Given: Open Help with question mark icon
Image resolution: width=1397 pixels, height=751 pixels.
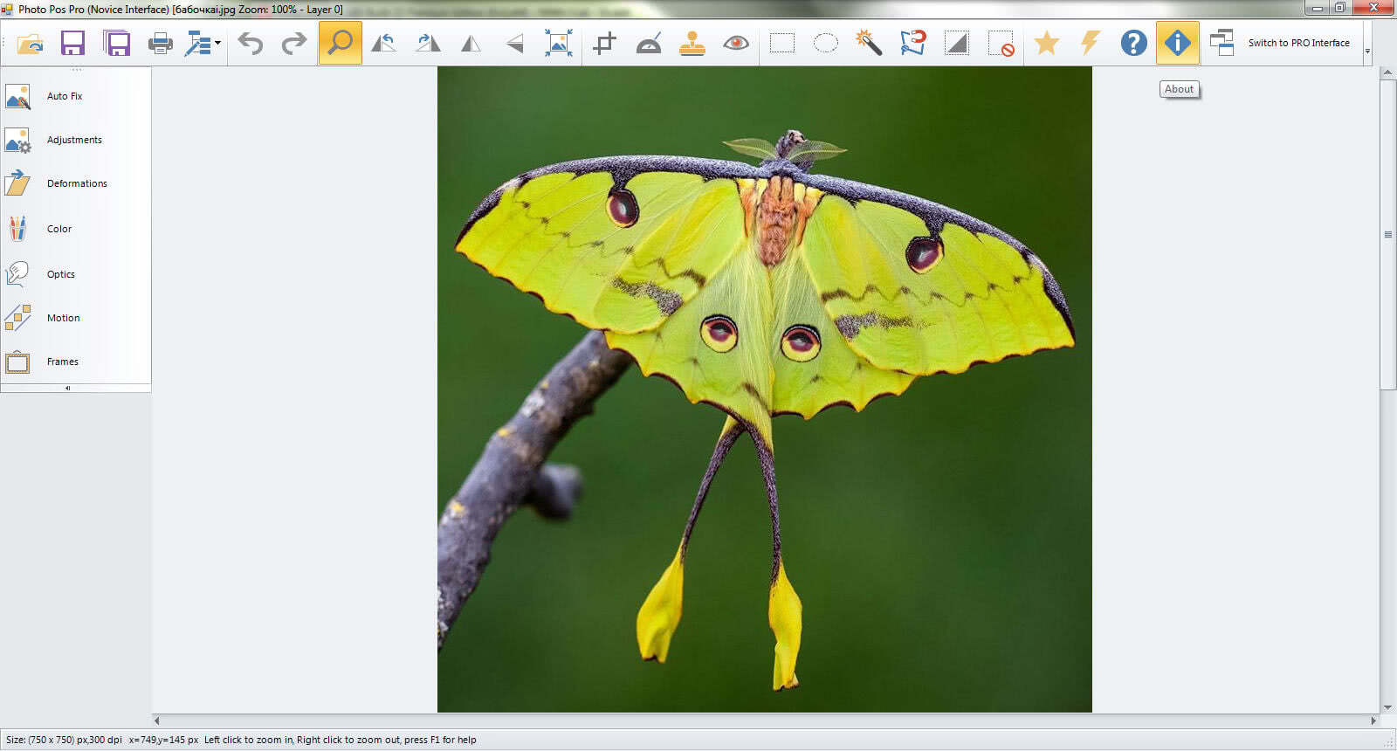Looking at the screenshot, I should pos(1133,43).
